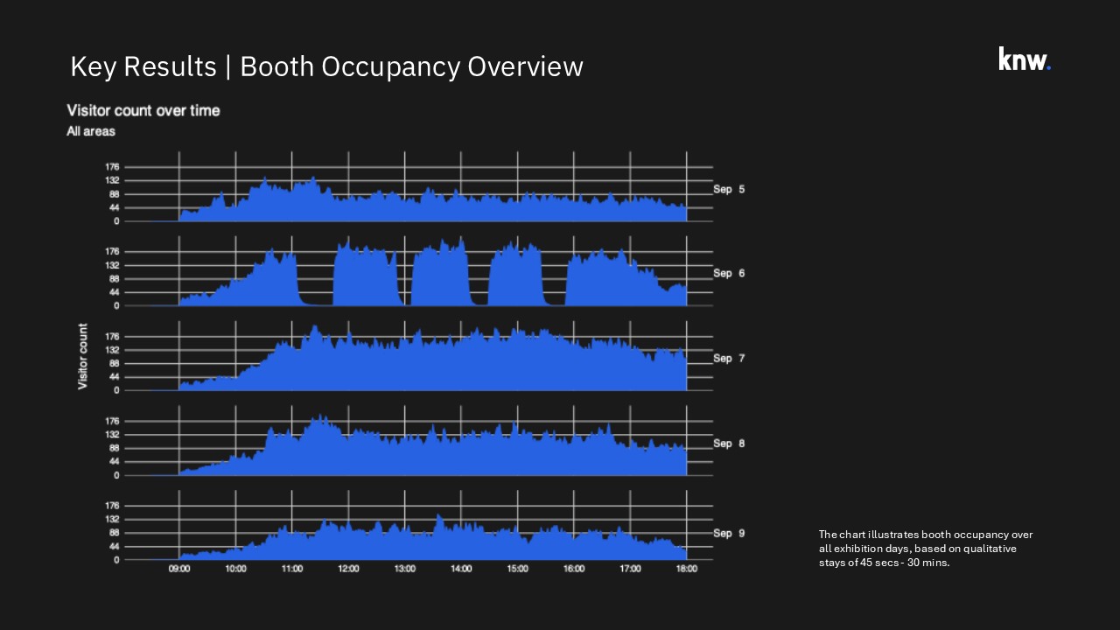Click the 18:00 time label
Screen dimensions: 1120x630
(x=687, y=568)
